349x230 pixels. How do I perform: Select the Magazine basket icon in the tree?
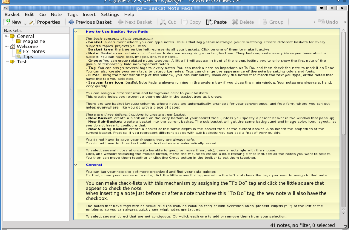pyautogui.click(x=19, y=41)
